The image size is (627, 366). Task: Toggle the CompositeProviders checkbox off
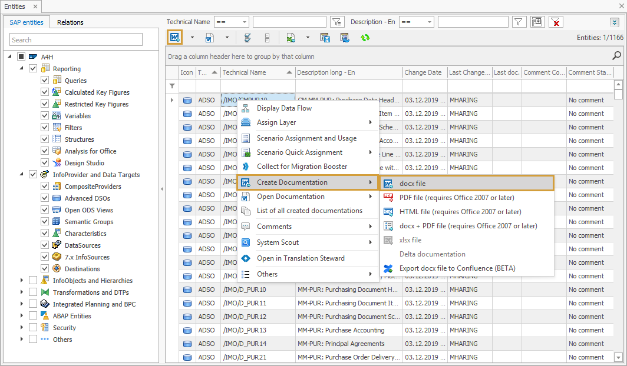44,186
